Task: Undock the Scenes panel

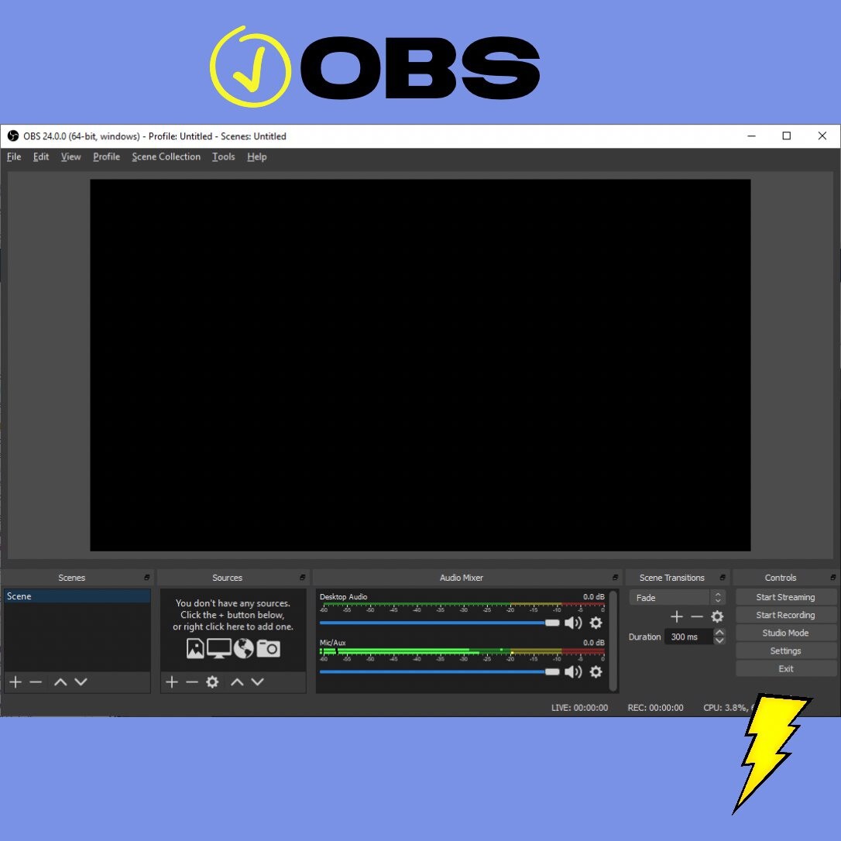Action: [x=146, y=578]
